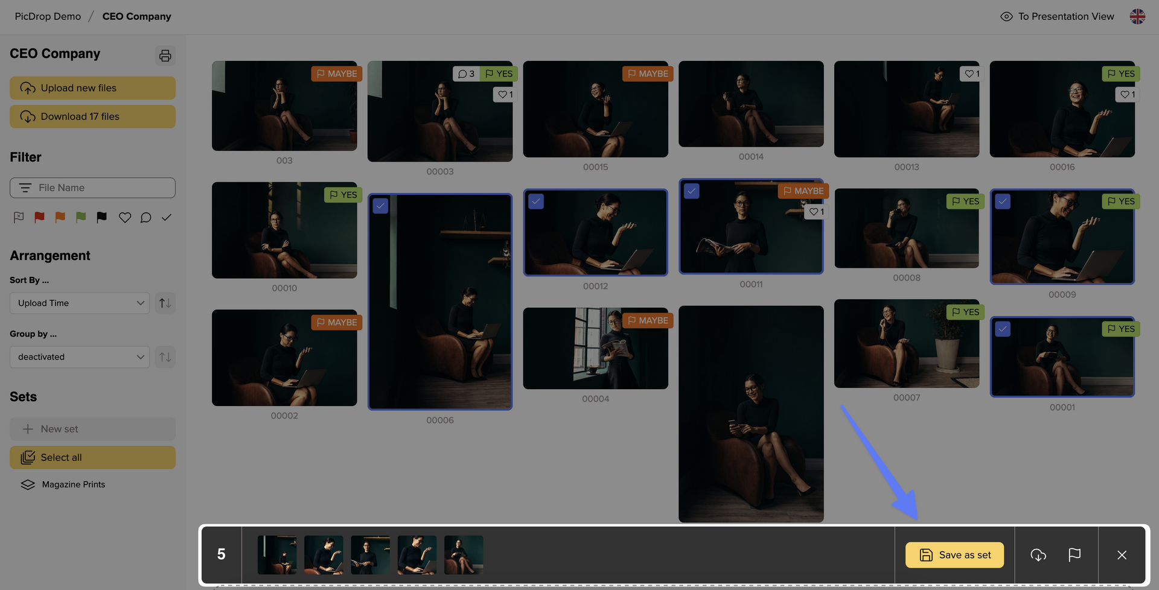Click the file name label 00013
This screenshot has height=590, width=1159.
click(907, 167)
